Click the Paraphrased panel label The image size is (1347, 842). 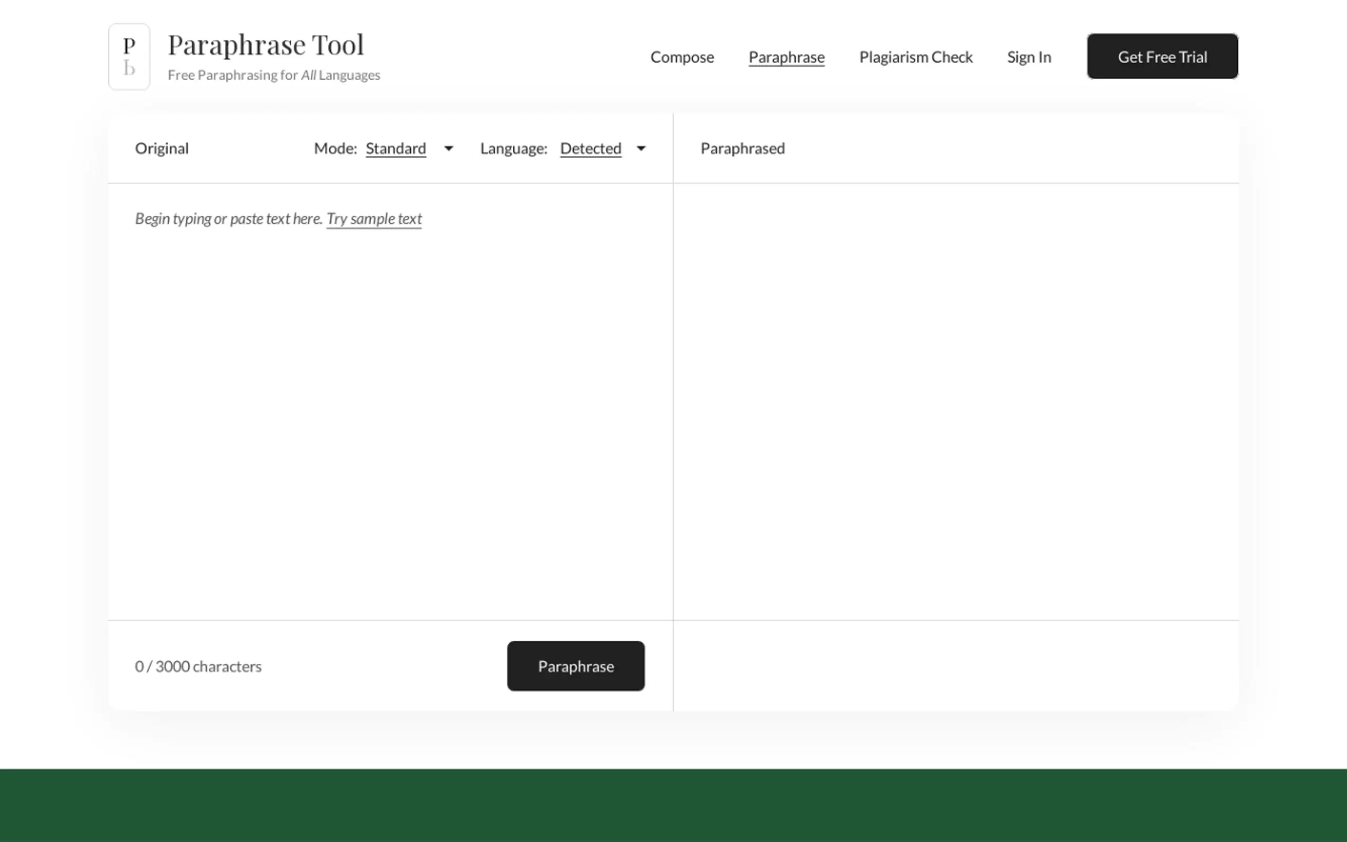click(x=742, y=148)
